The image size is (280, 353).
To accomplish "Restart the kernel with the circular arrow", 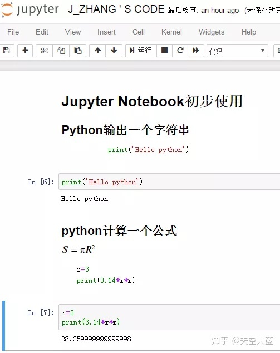I will point(180,51).
